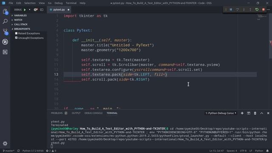Click the "class PyText:" code line
The image size is (272, 153).
[78, 30]
